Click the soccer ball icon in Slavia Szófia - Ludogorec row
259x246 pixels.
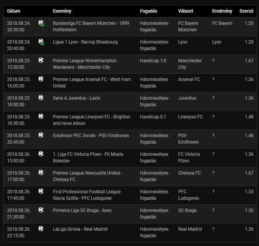[x=41, y=191]
